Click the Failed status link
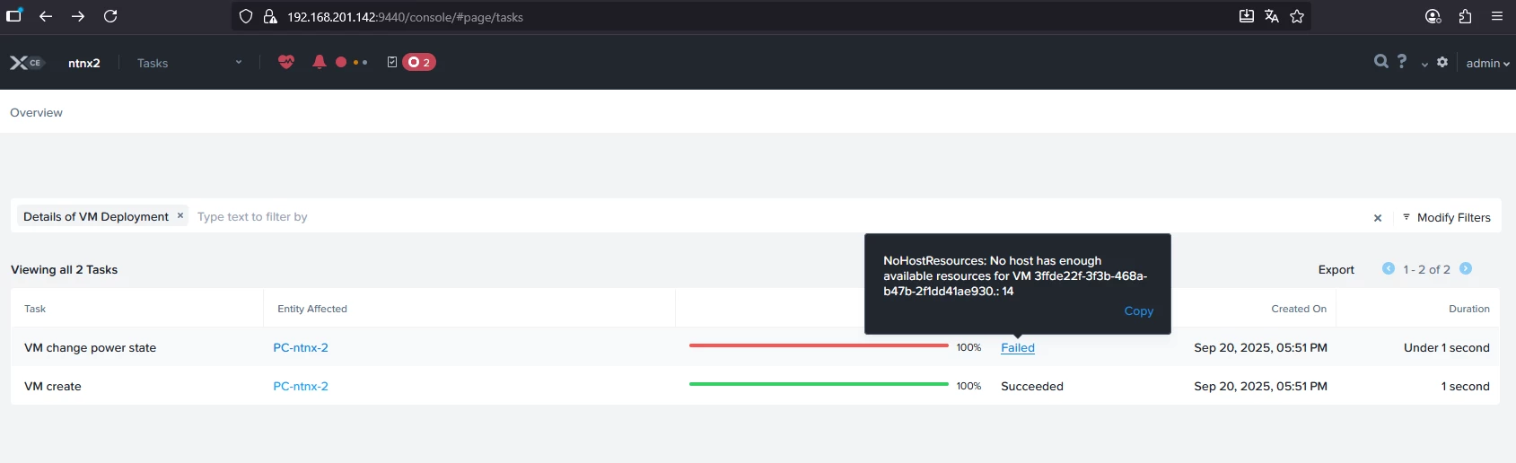This screenshot has height=463, width=1516. point(1018,347)
